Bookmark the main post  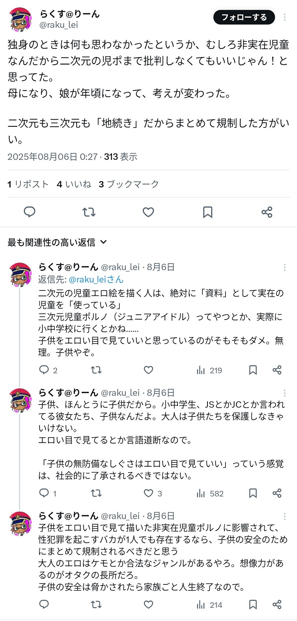click(207, 212)
